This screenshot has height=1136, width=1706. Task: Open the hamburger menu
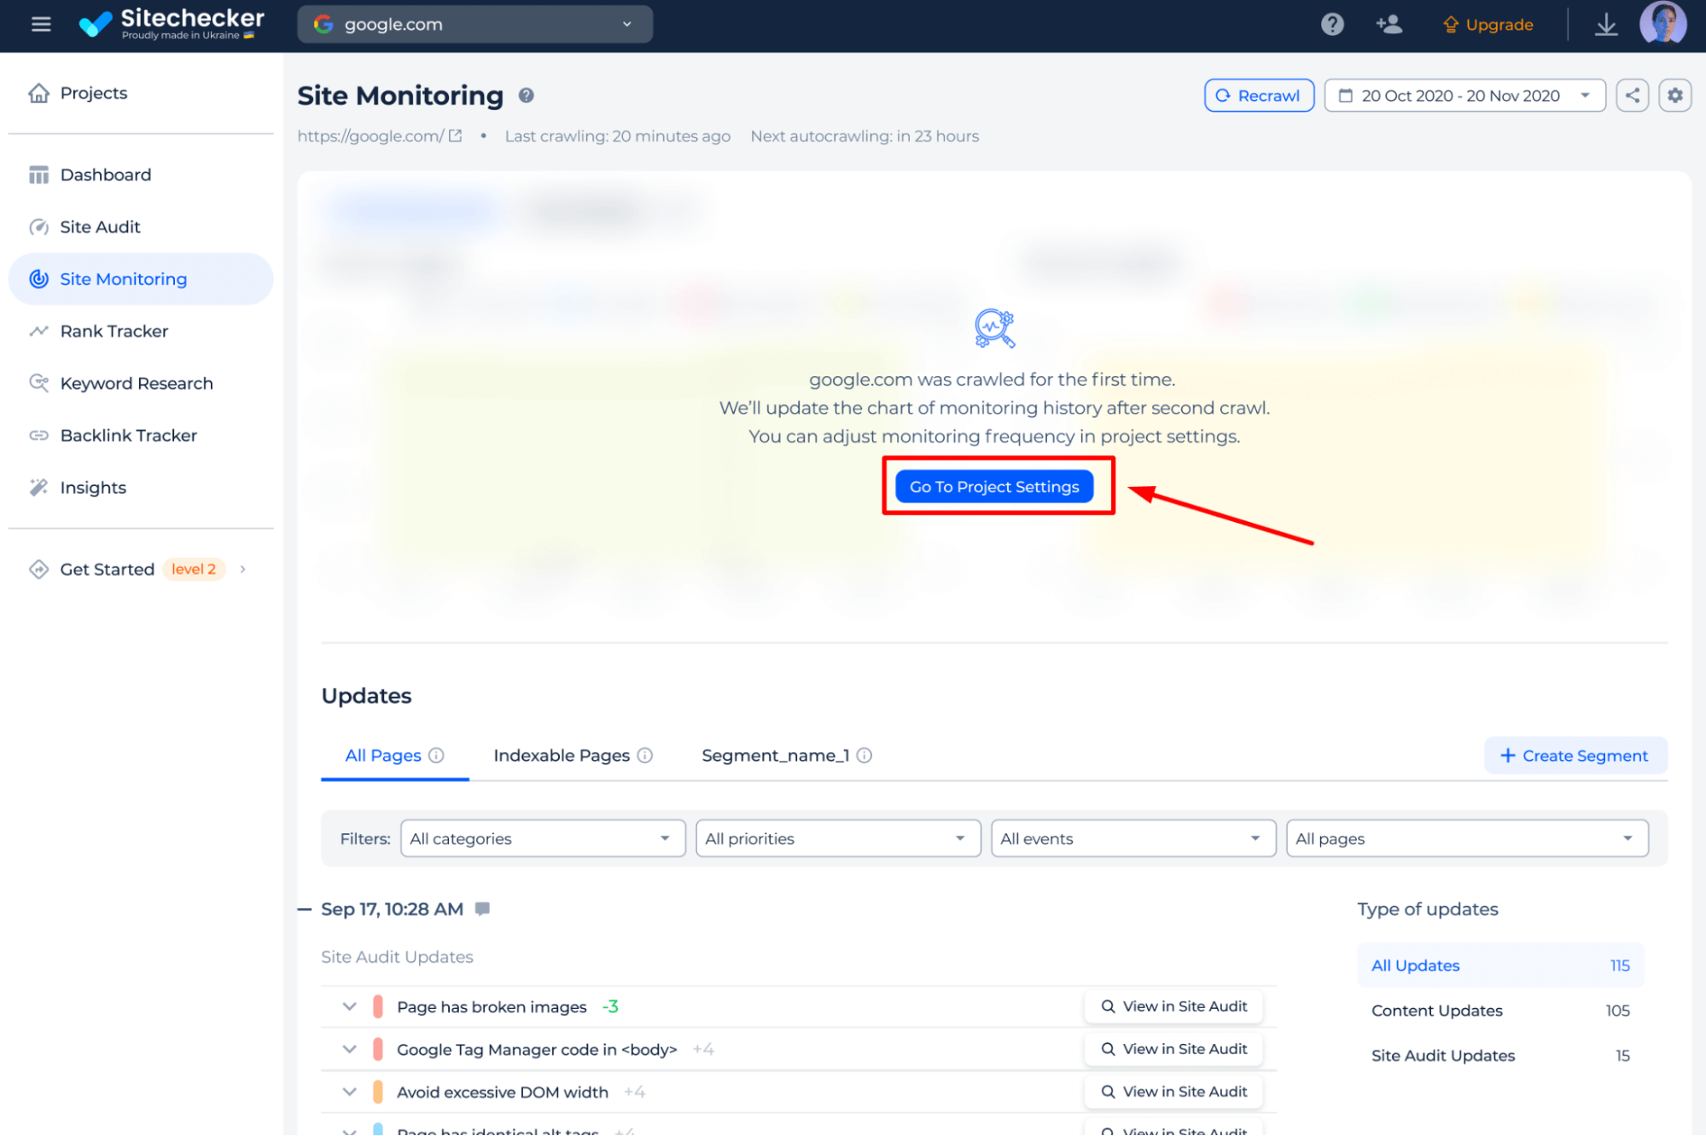point(40,25)
